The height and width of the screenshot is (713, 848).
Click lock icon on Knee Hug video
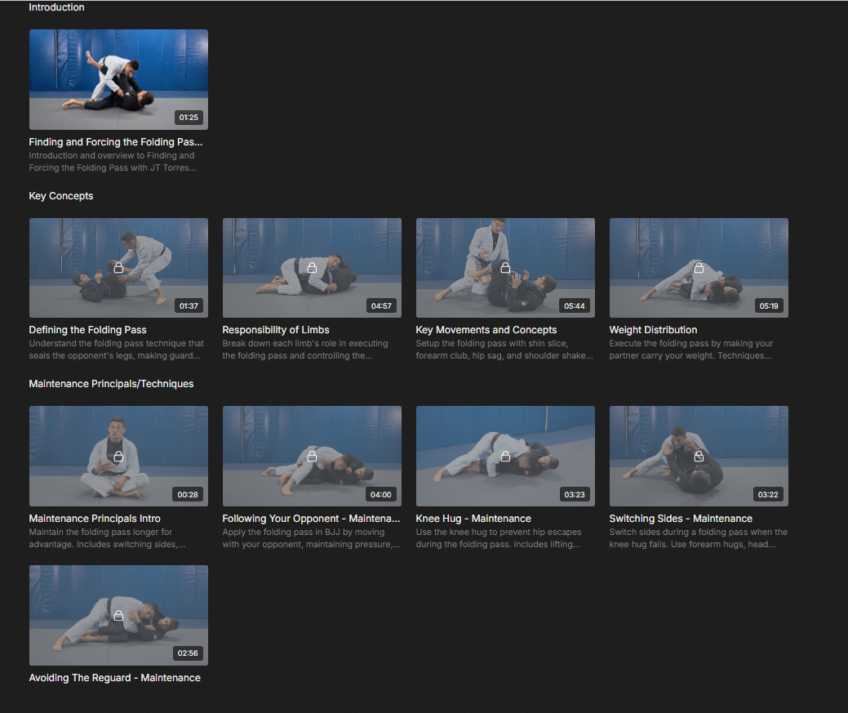click(505, 457)
